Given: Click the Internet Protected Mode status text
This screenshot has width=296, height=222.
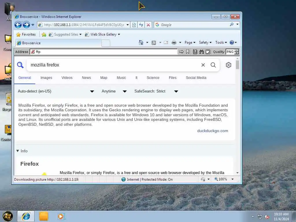Looking at the screenshot, I should (150, 180).
